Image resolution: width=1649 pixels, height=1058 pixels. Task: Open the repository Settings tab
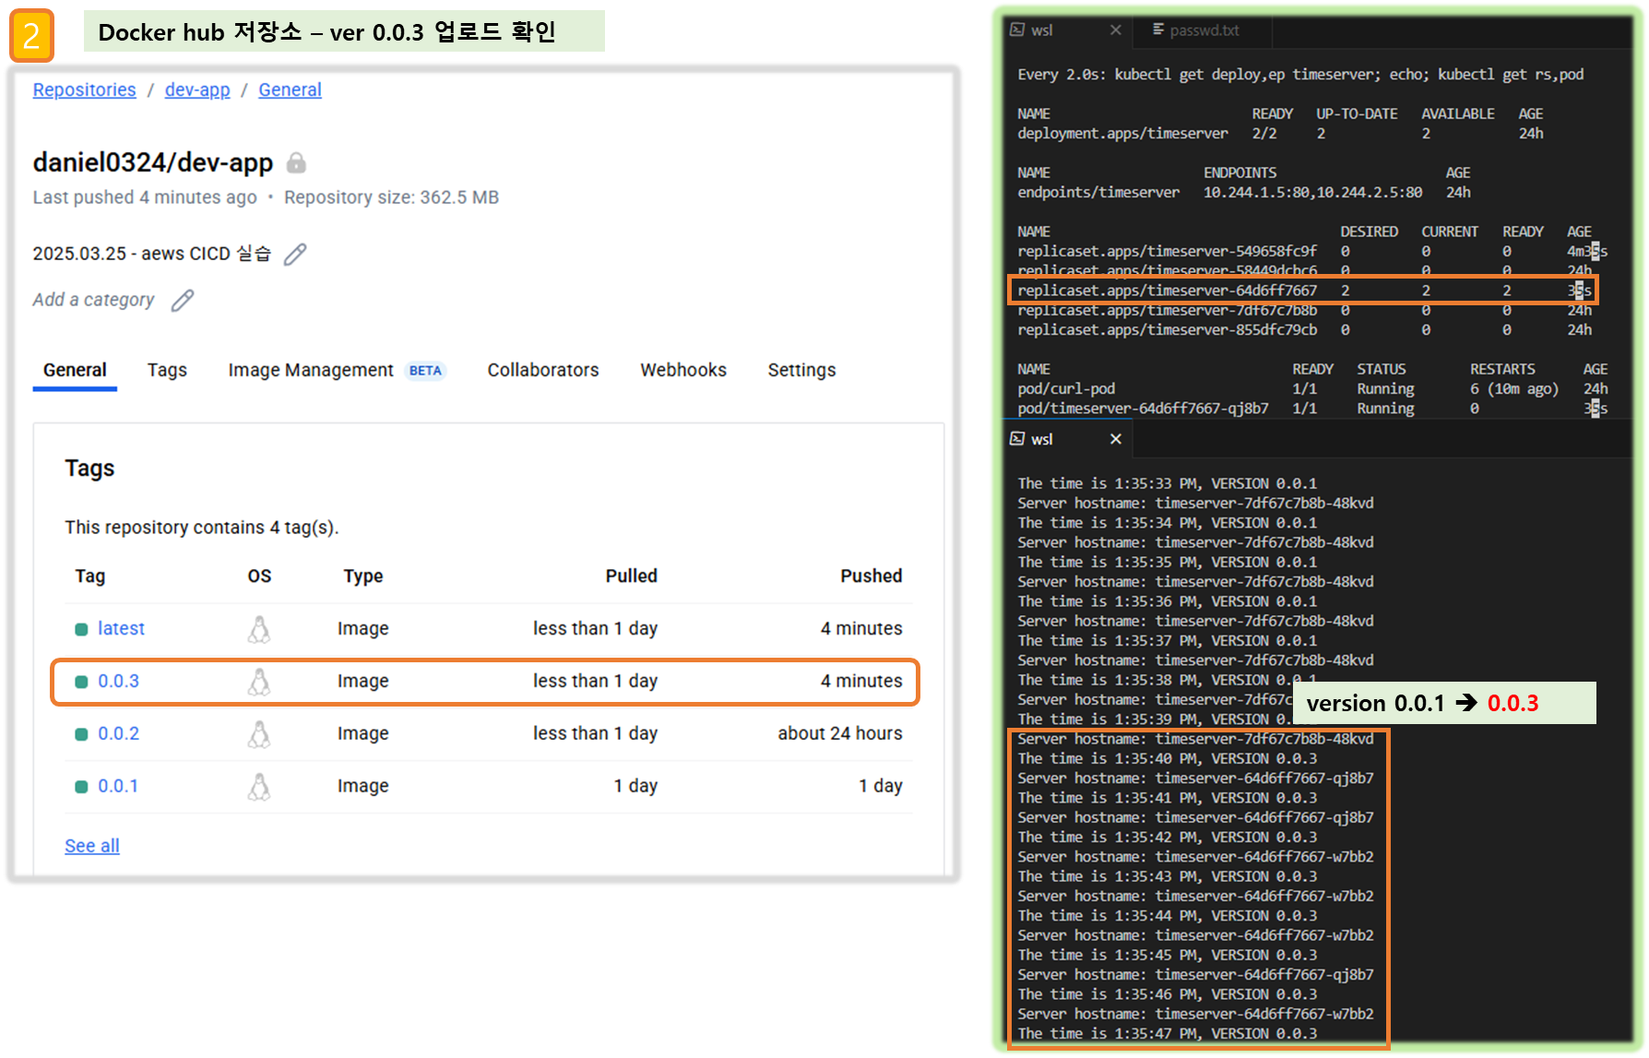(x=802, y=370)
